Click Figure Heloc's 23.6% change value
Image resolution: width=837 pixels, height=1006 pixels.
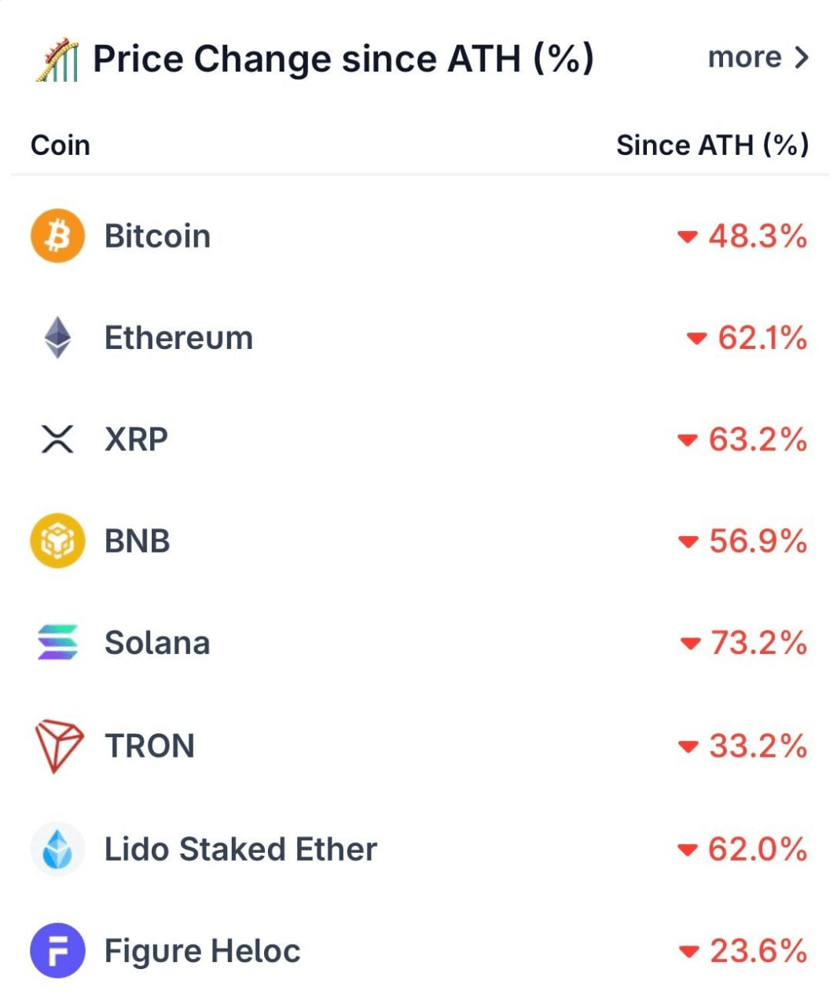758,951
